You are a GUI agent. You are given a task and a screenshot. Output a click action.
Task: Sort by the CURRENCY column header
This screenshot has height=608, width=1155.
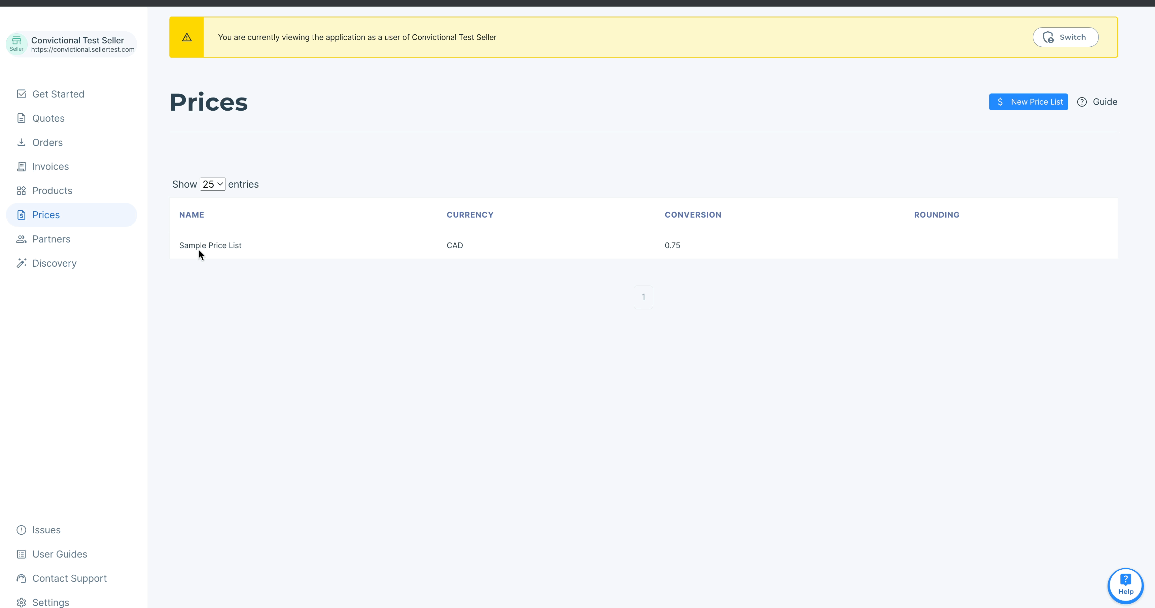tap(470, 215)
